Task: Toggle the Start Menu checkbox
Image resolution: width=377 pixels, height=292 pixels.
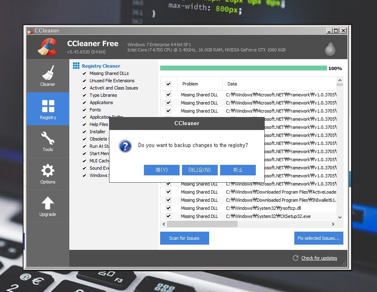Action: point(84,153)
